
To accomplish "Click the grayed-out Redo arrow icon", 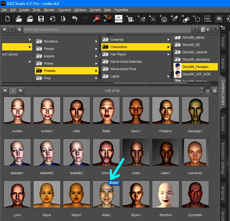I will pyautogui.click(x=86, y=19).
